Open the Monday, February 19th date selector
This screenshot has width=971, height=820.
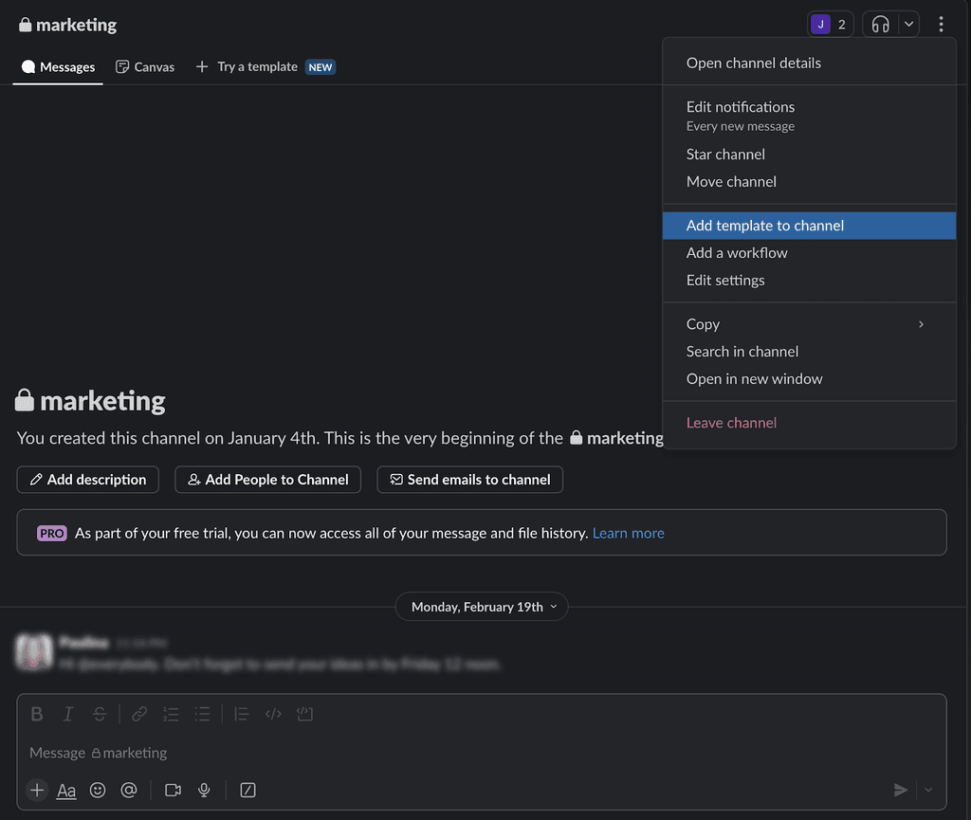482,606
